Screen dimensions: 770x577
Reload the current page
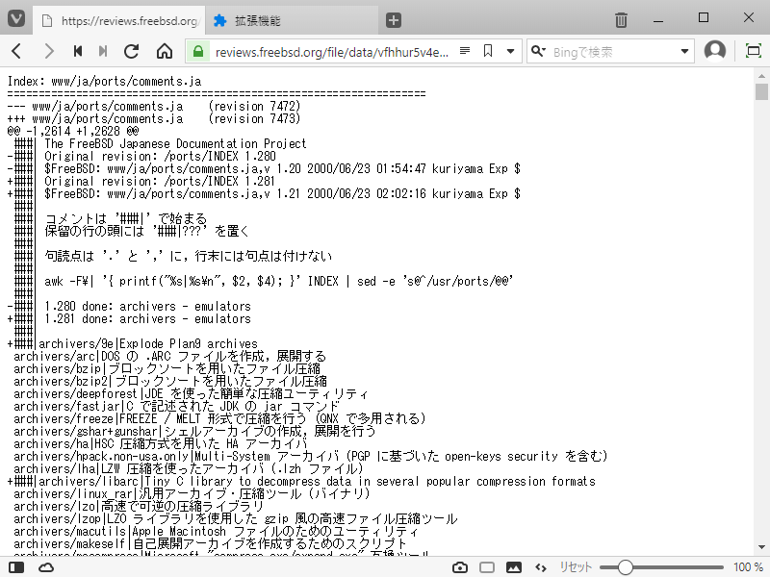tap(132, 51)
